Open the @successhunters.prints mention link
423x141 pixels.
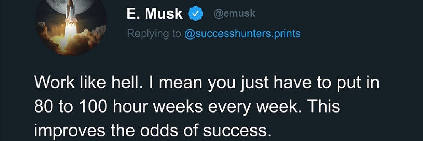coord(242,34)
